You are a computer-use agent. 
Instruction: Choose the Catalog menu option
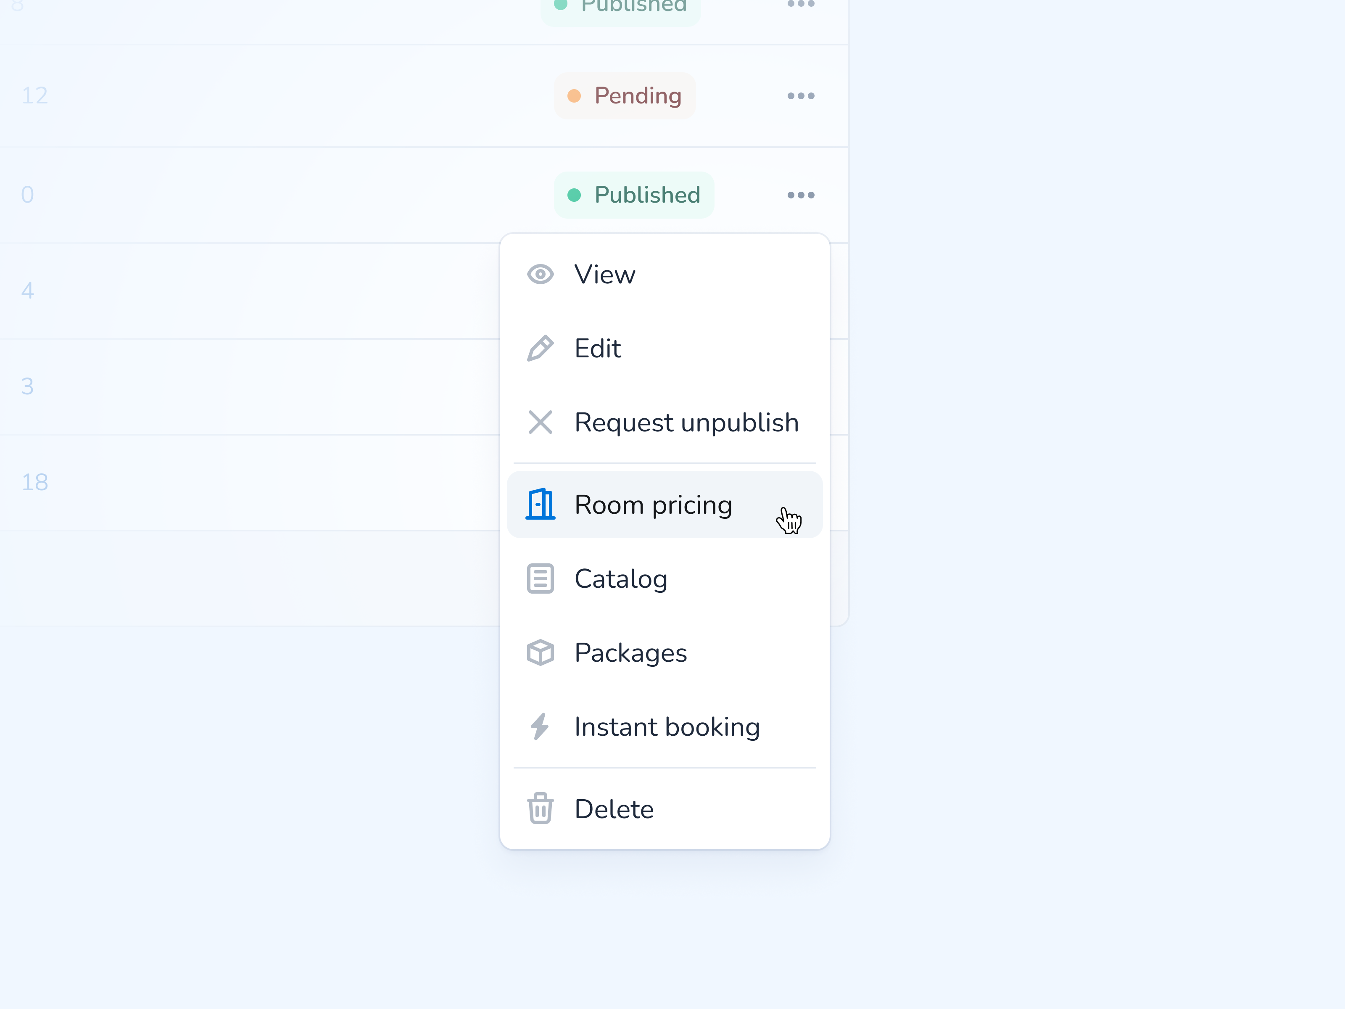click(621, 578)
